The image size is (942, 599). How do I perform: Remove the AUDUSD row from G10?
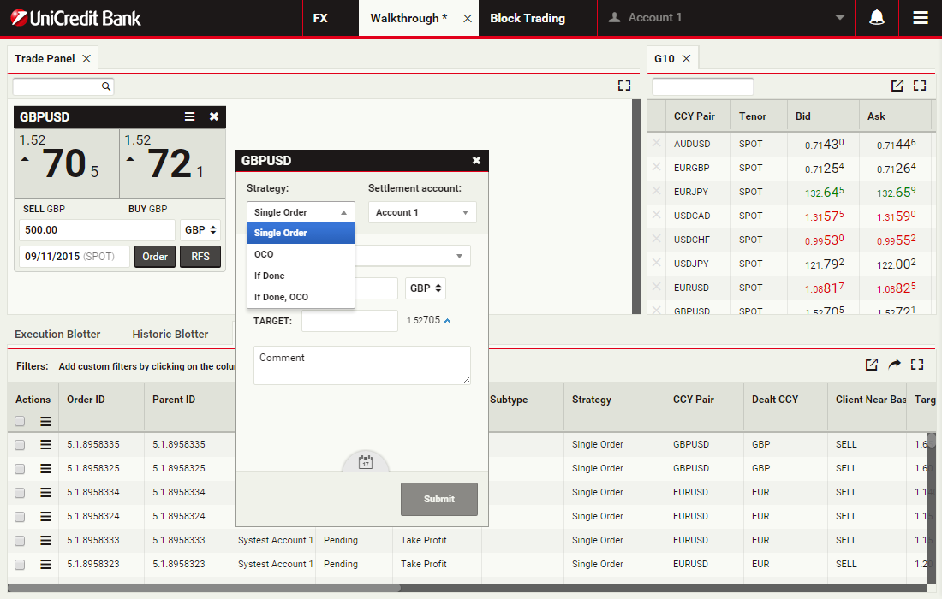pos(657,144)
